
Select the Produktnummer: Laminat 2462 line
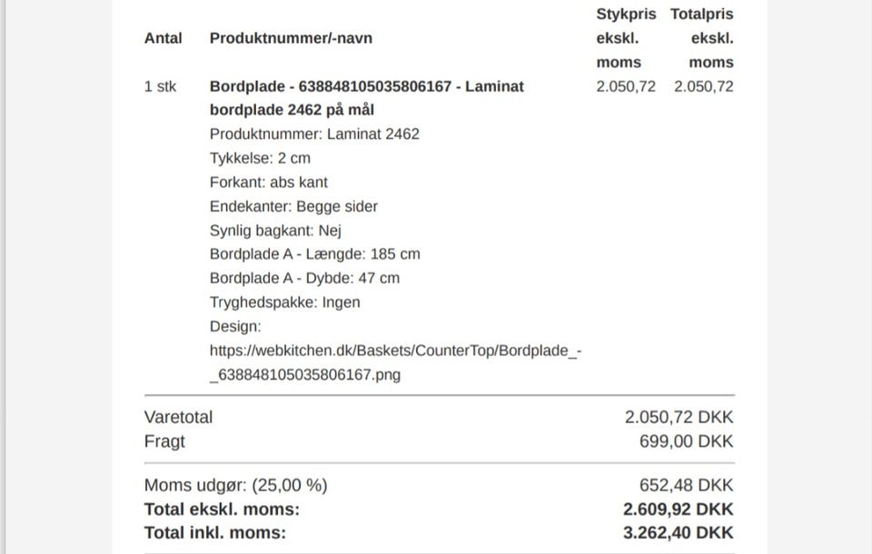click(314, 134)
